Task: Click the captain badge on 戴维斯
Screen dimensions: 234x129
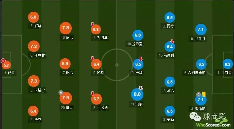Action: click(x=198, y=94)
